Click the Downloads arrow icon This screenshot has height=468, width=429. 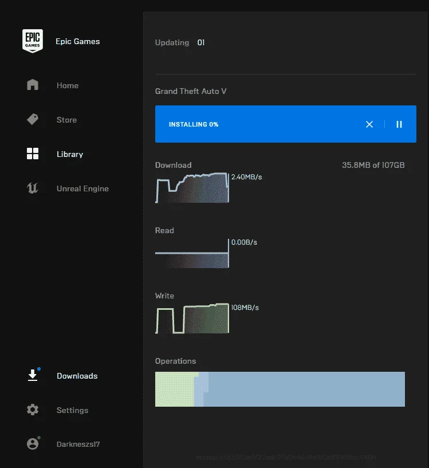tap(33, 375)
